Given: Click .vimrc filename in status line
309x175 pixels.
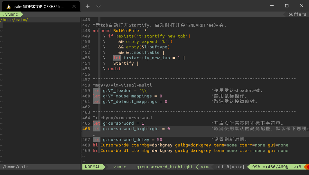Looking at the screenshot, I should (x=118, y=167).
